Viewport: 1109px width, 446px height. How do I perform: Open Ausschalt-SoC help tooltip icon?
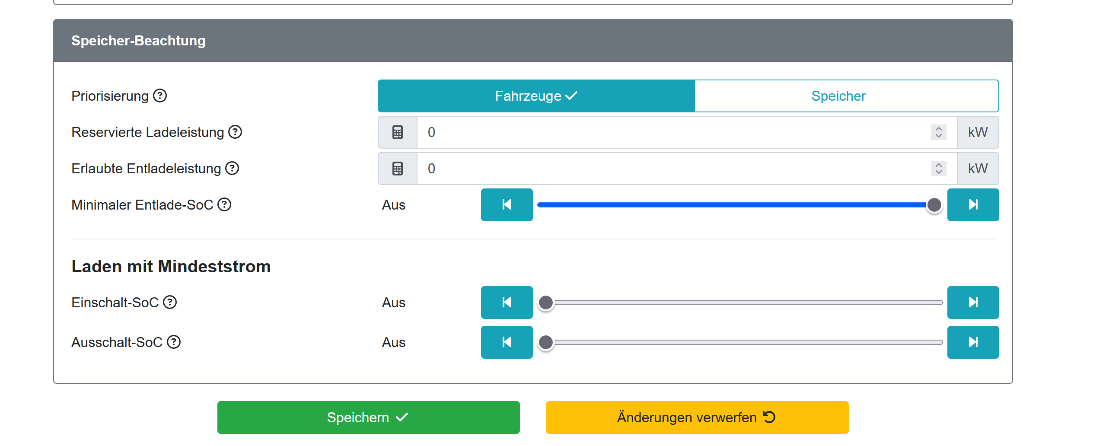(x=174, y=342)
